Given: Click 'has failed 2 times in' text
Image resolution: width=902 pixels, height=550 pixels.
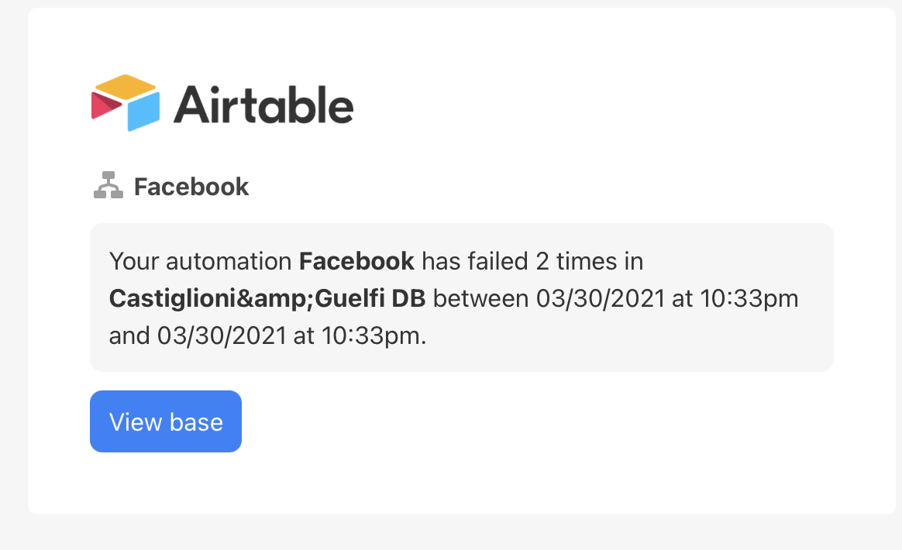Looking at the screenshot, I should [532, 261].
